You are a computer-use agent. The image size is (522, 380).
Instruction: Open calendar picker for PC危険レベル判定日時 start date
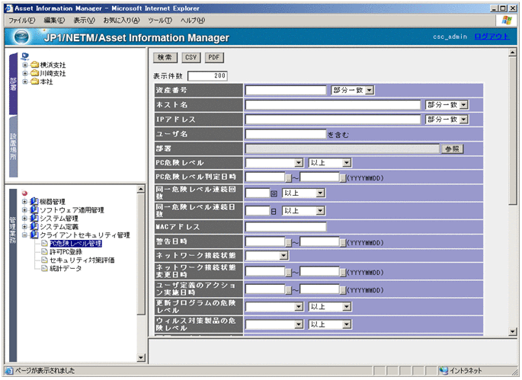coord(288,177)
